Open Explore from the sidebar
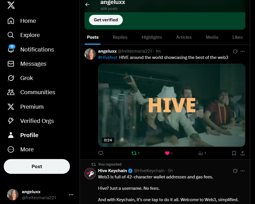Screen dimensions: 255x204 pyautogui.click(x=24, y=35)
